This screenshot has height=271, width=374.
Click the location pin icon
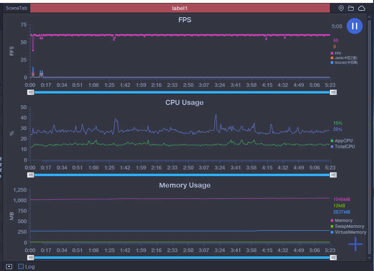[x=341, y=8]
